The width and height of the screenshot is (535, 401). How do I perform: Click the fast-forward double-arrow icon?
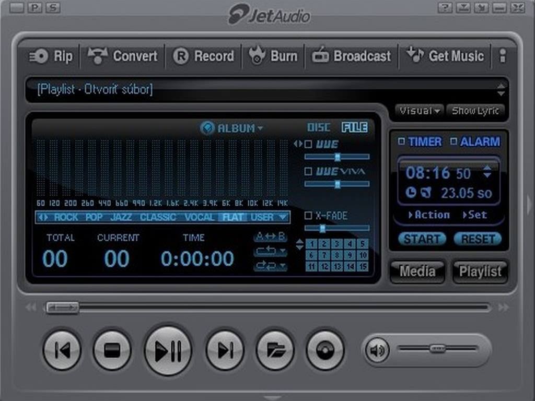(x=504, y=308)
